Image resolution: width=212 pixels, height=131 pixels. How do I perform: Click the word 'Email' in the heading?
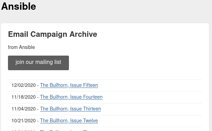coord(18,34)
